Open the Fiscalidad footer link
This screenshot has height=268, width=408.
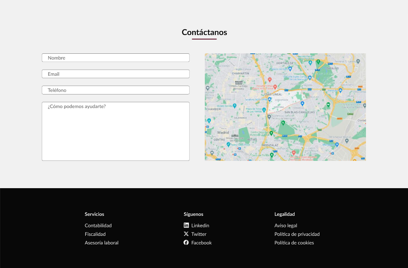[x=95, y=234]
